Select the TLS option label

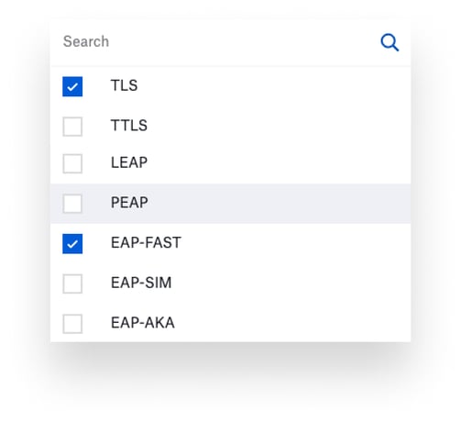tap(124, 85)
